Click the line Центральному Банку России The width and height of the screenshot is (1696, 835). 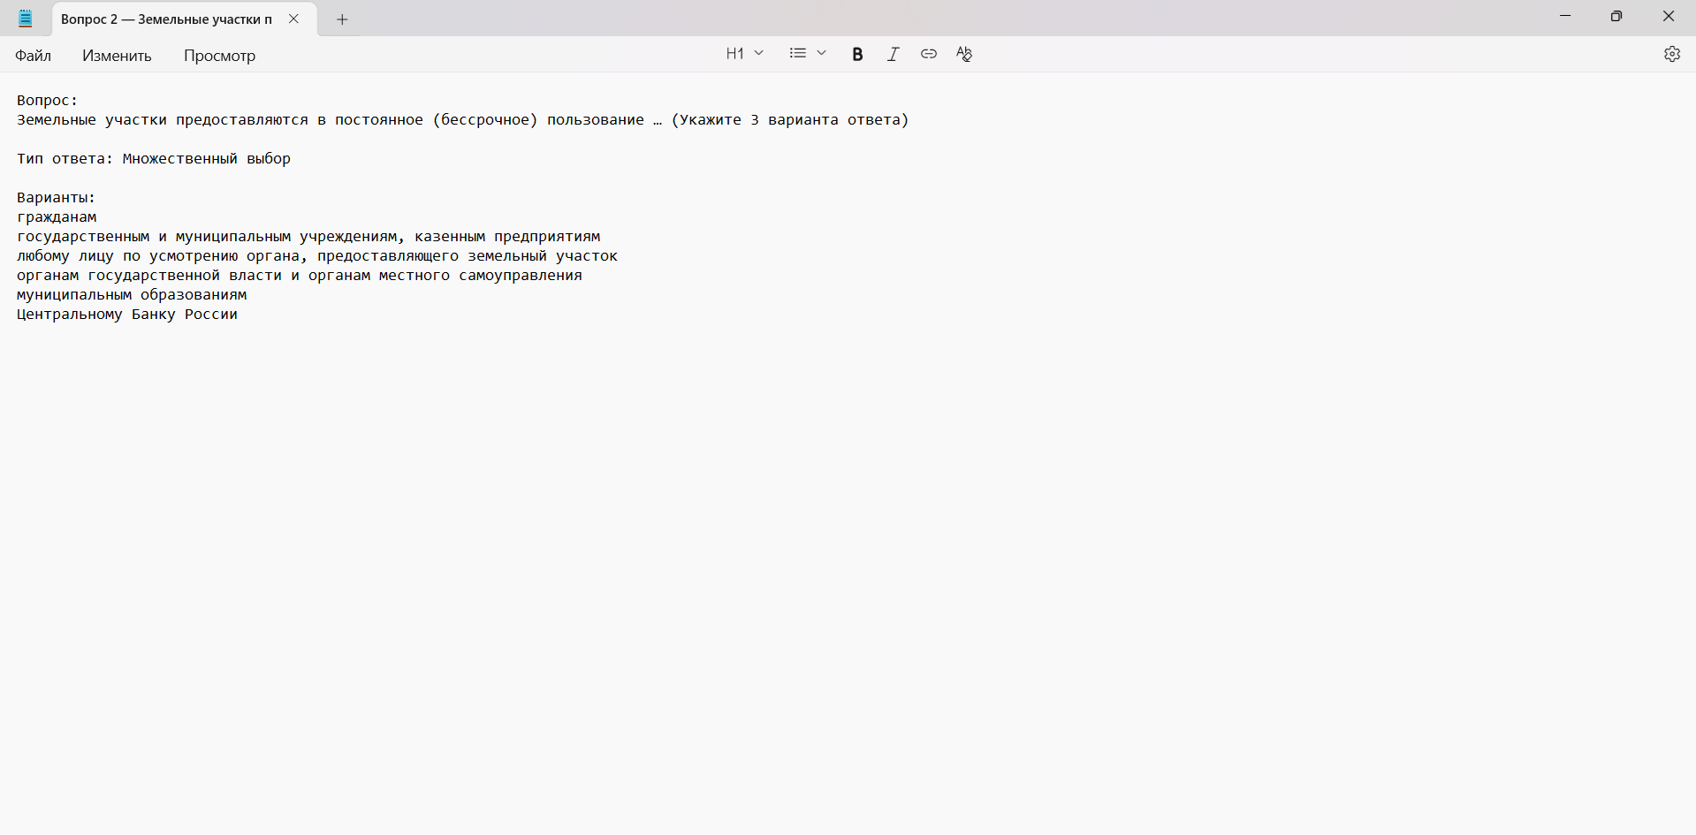(126, 314)
